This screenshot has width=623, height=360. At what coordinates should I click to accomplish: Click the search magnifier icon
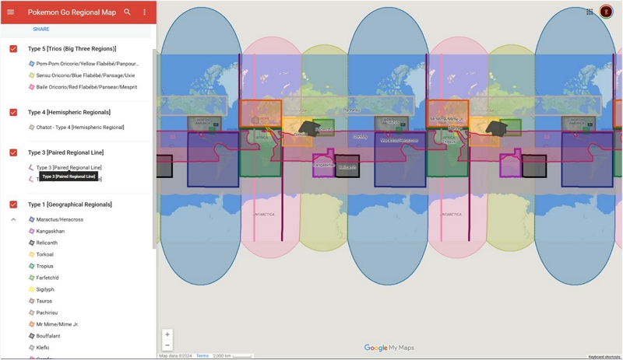click(127, 12)
